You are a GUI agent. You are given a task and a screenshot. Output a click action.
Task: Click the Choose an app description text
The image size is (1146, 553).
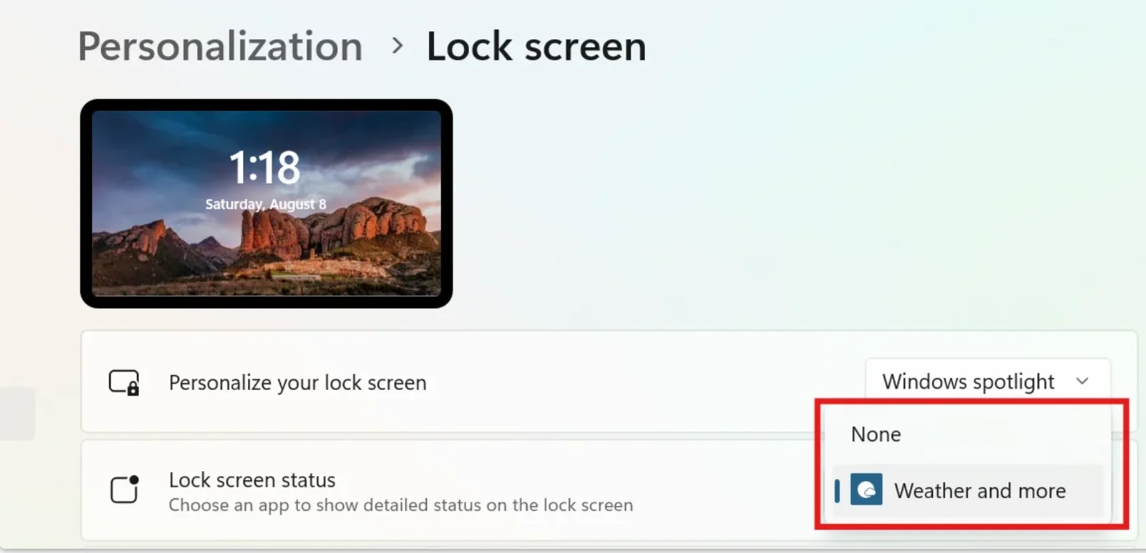[x=401, y=505]
